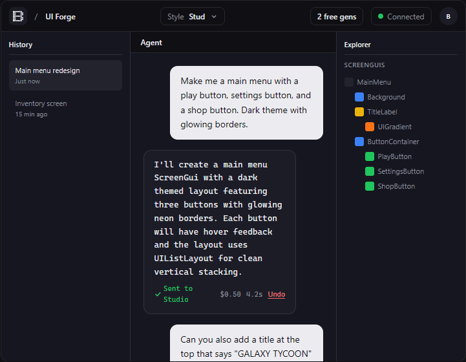Click the yellow TitleLabel icon
This screenshot has height=362, width=466.
point(359,112)
